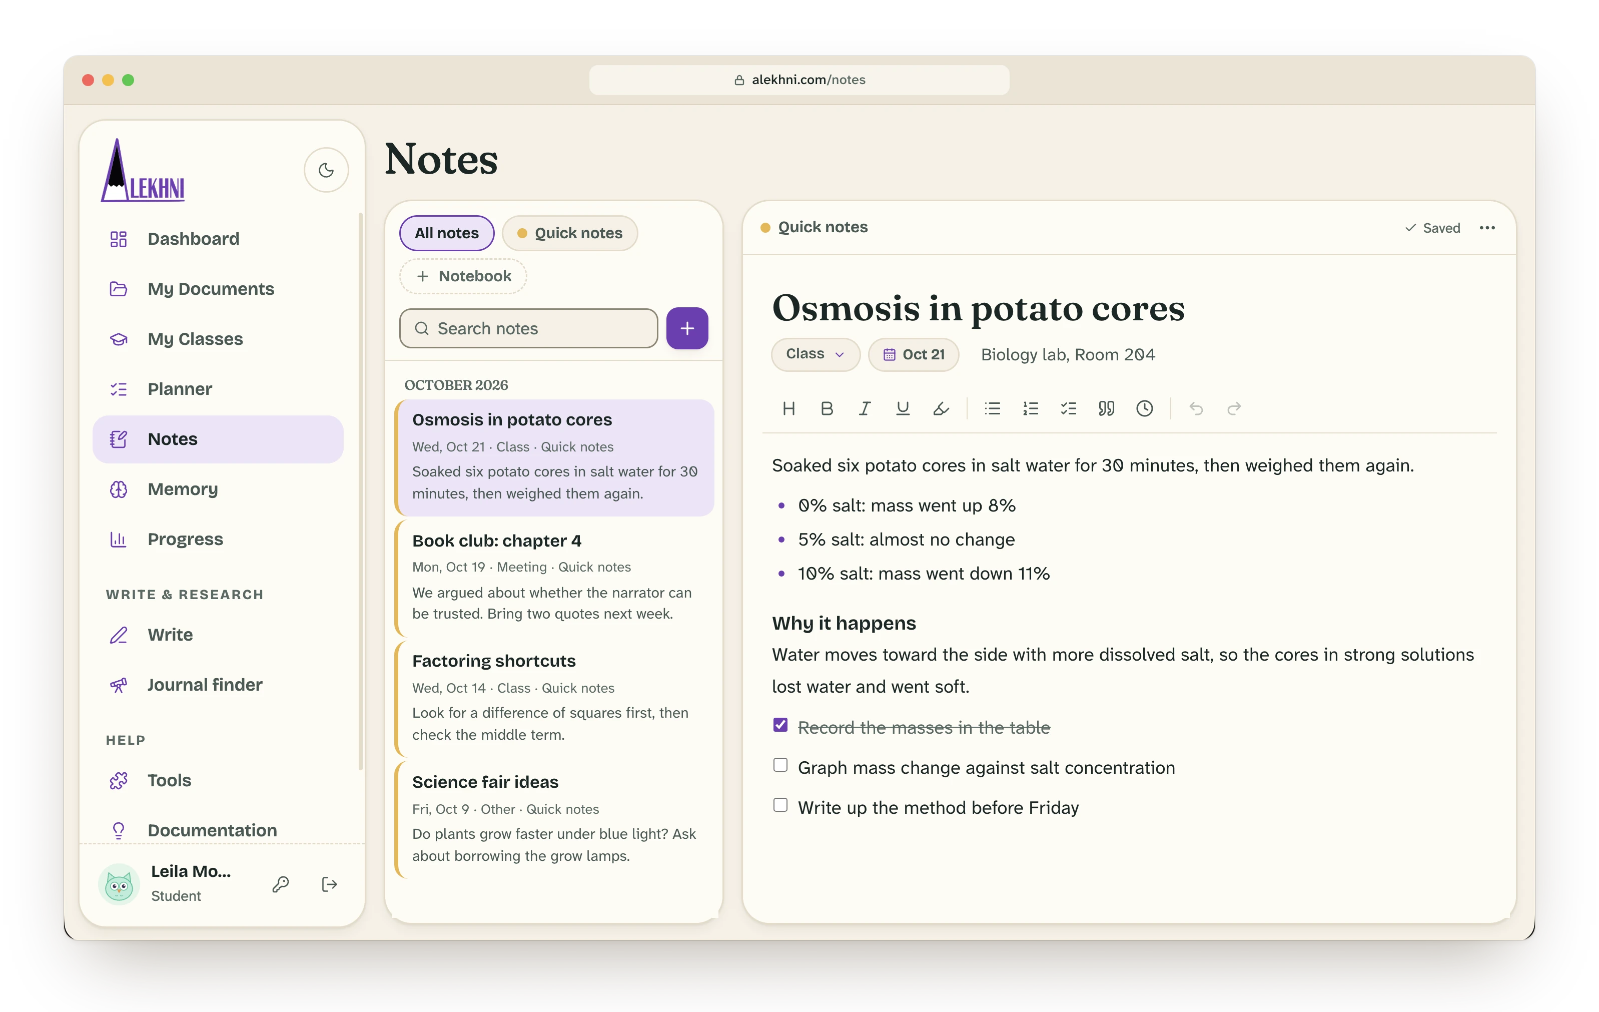
Task: Open the 'Book club: chapter 4' note
Action: pos(554,579)
